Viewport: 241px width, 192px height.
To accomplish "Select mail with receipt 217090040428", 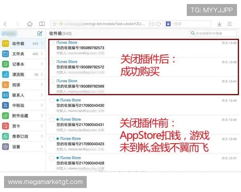I will pos(51,158).
